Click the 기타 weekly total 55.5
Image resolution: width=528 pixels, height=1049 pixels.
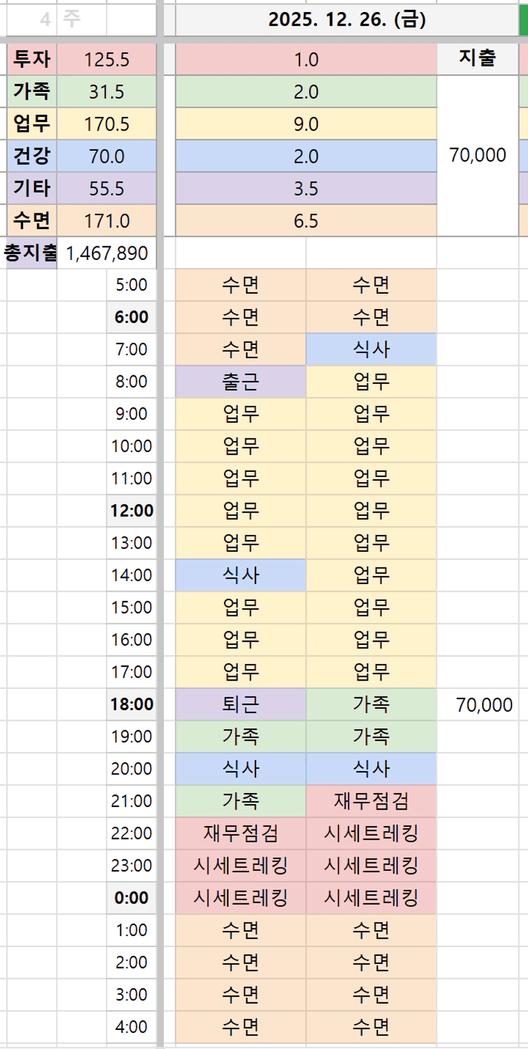[x=107, y=188]
